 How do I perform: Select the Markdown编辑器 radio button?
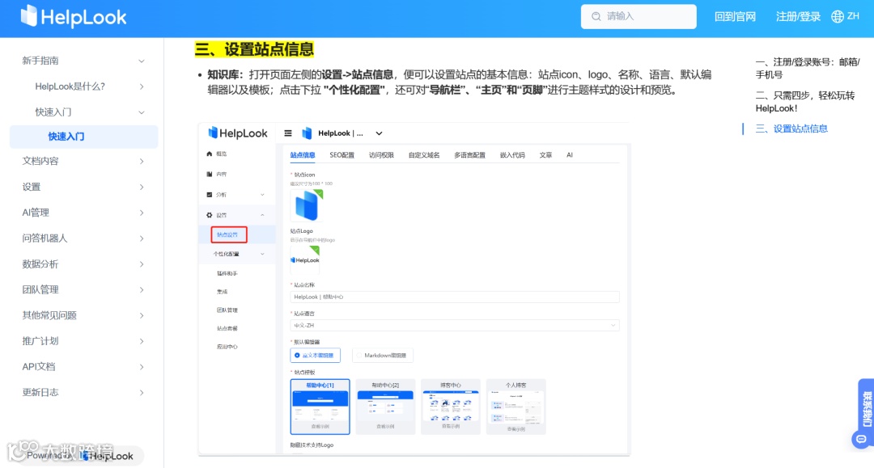tap(359, 356)
